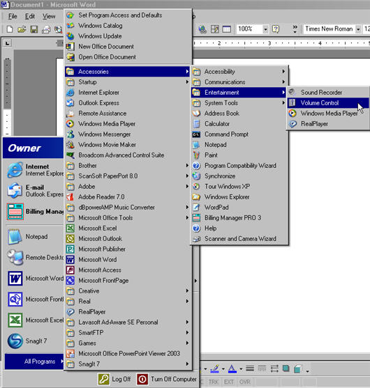Open Broadcom Advanced Control Suite
This screenshot has height=388, width=370.
point(128,155)
